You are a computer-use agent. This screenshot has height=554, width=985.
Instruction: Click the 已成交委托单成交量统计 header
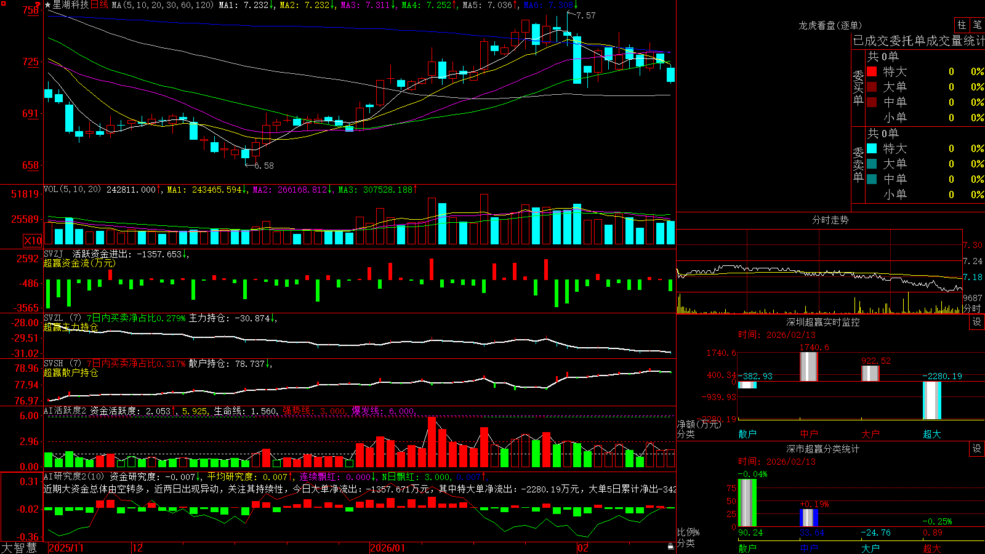[x=919, y=41]
